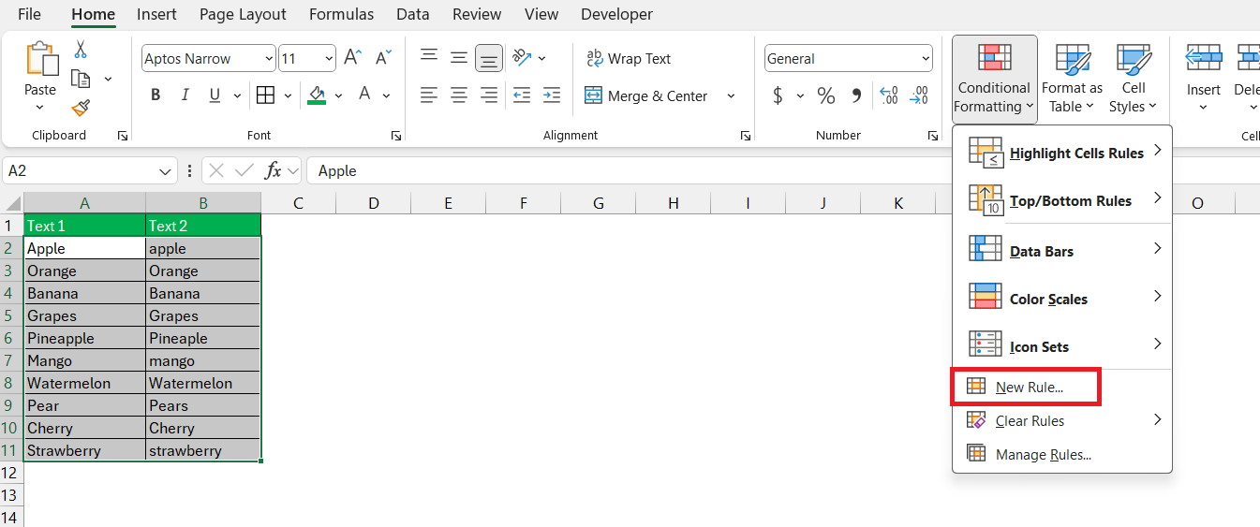Toggle Italic formatting
This screenshot has width=1260, height=527.
coord(185,95)
